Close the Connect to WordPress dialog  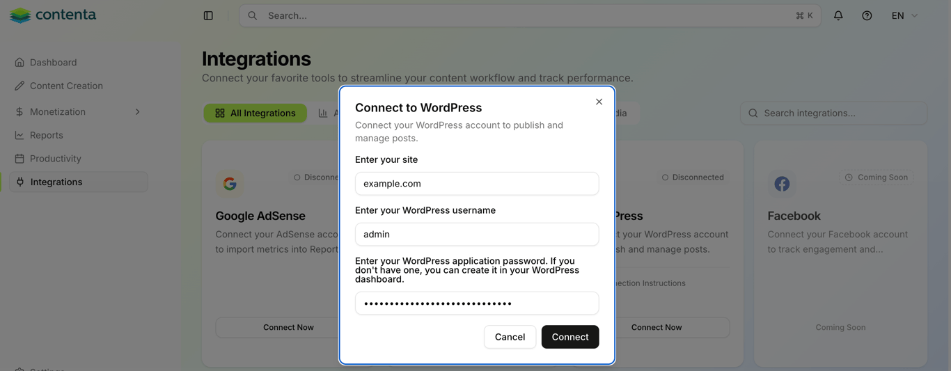(599, 102)
